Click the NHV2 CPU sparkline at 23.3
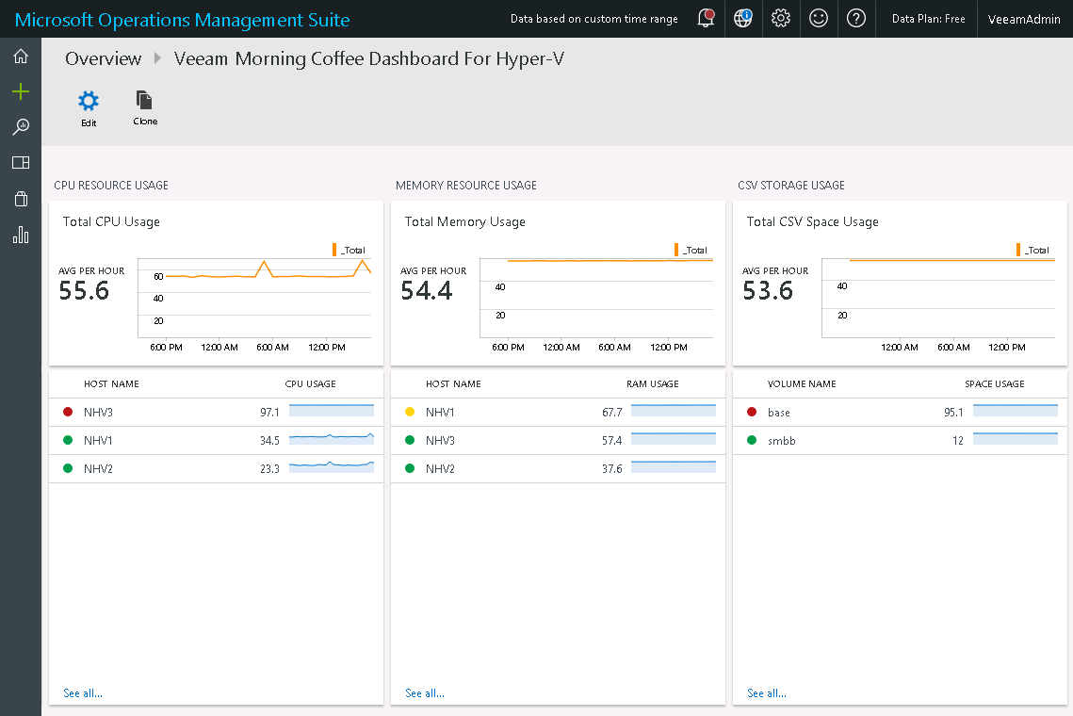 click(332, 467)
